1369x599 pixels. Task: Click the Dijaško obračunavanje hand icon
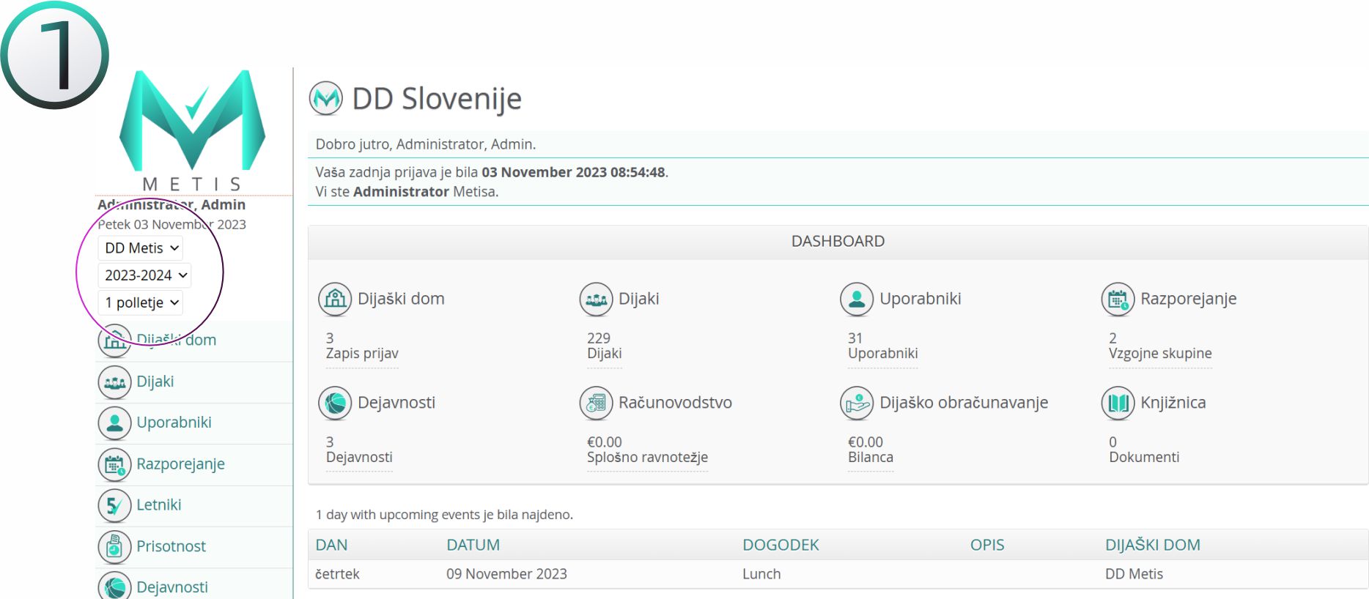tap(857, 403)
